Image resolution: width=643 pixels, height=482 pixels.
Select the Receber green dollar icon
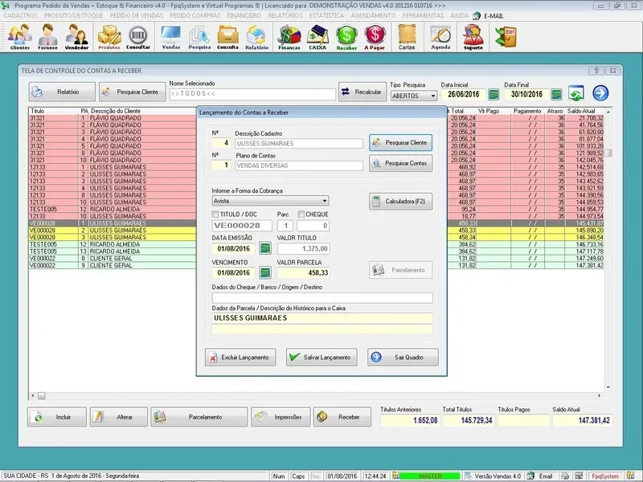(346, 37)
